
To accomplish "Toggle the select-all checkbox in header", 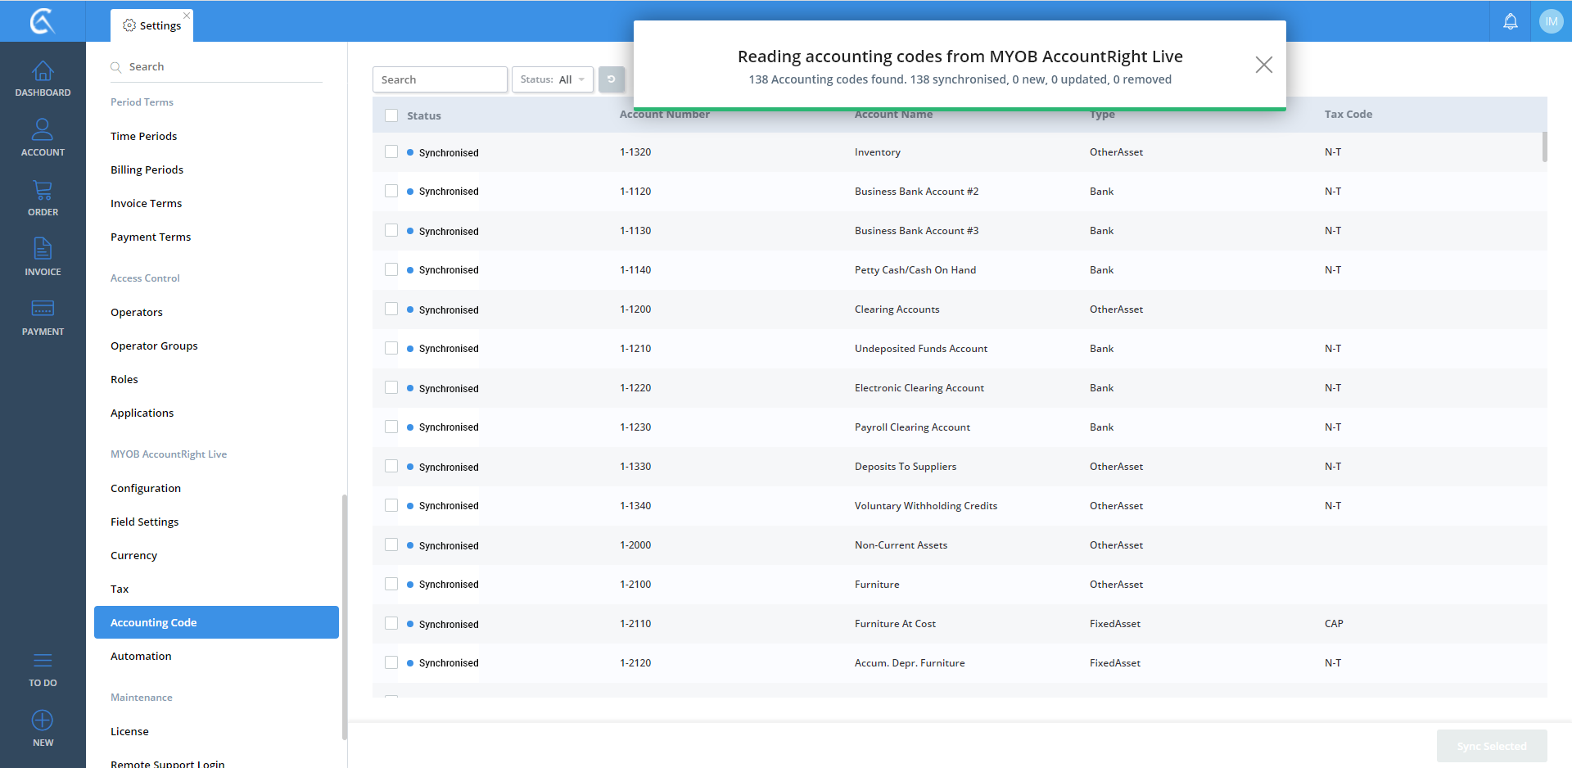I will click(391, 115).
